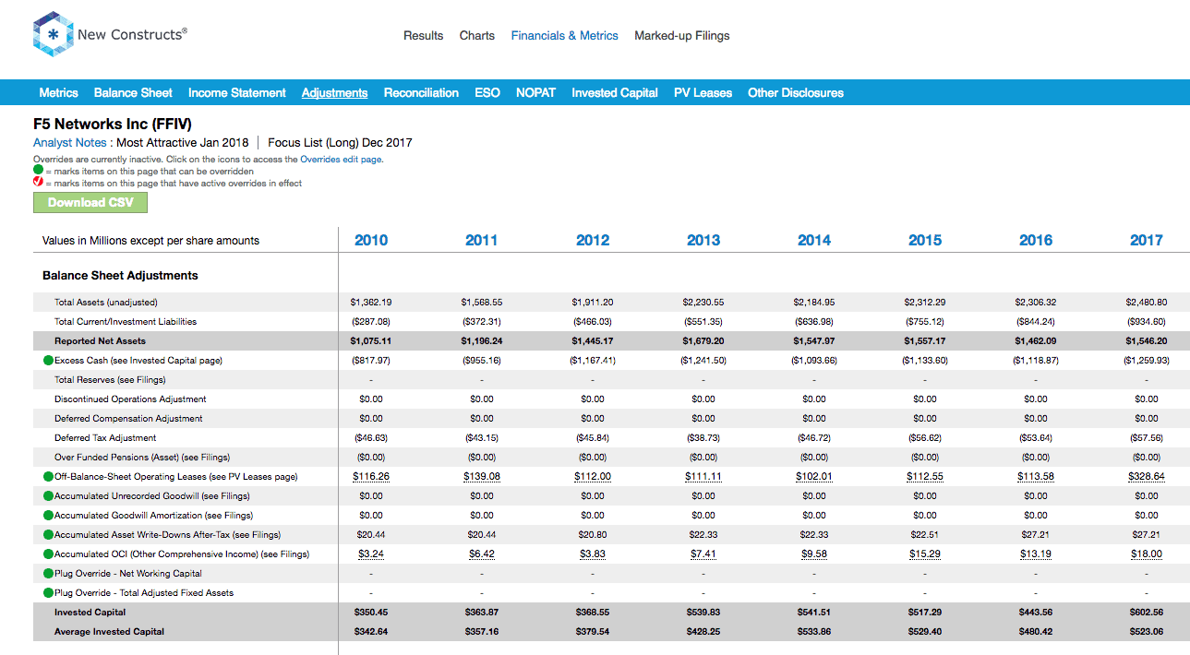Click 2012 Reported Net Assets $1,445.17
This screenshot has width=1190, height=655.
pyautogui.click(x=593, y=341)
